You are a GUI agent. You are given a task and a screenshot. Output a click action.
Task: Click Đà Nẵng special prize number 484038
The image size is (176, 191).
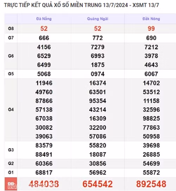(x=44, y=184)
